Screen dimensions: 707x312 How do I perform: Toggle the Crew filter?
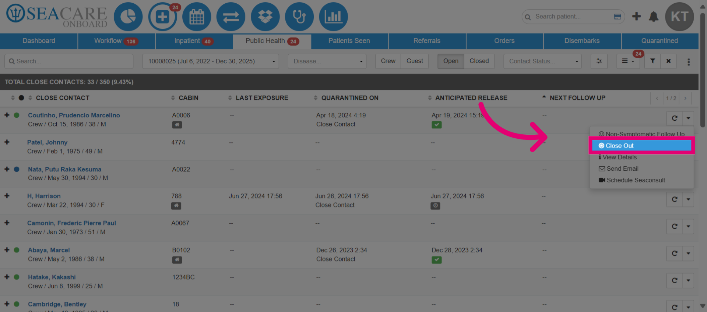pos(388,61)
